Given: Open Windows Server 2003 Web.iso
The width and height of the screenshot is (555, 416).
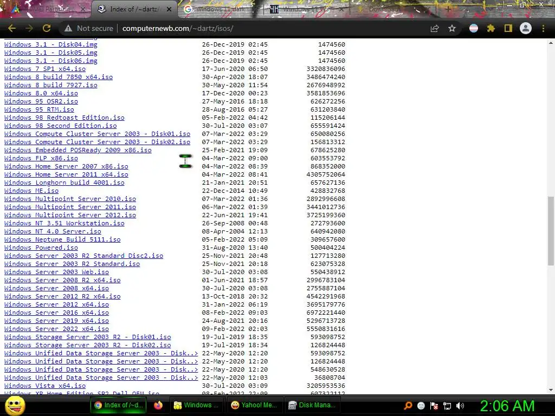Looking at the screenshot, I should [x=56, y=272].
